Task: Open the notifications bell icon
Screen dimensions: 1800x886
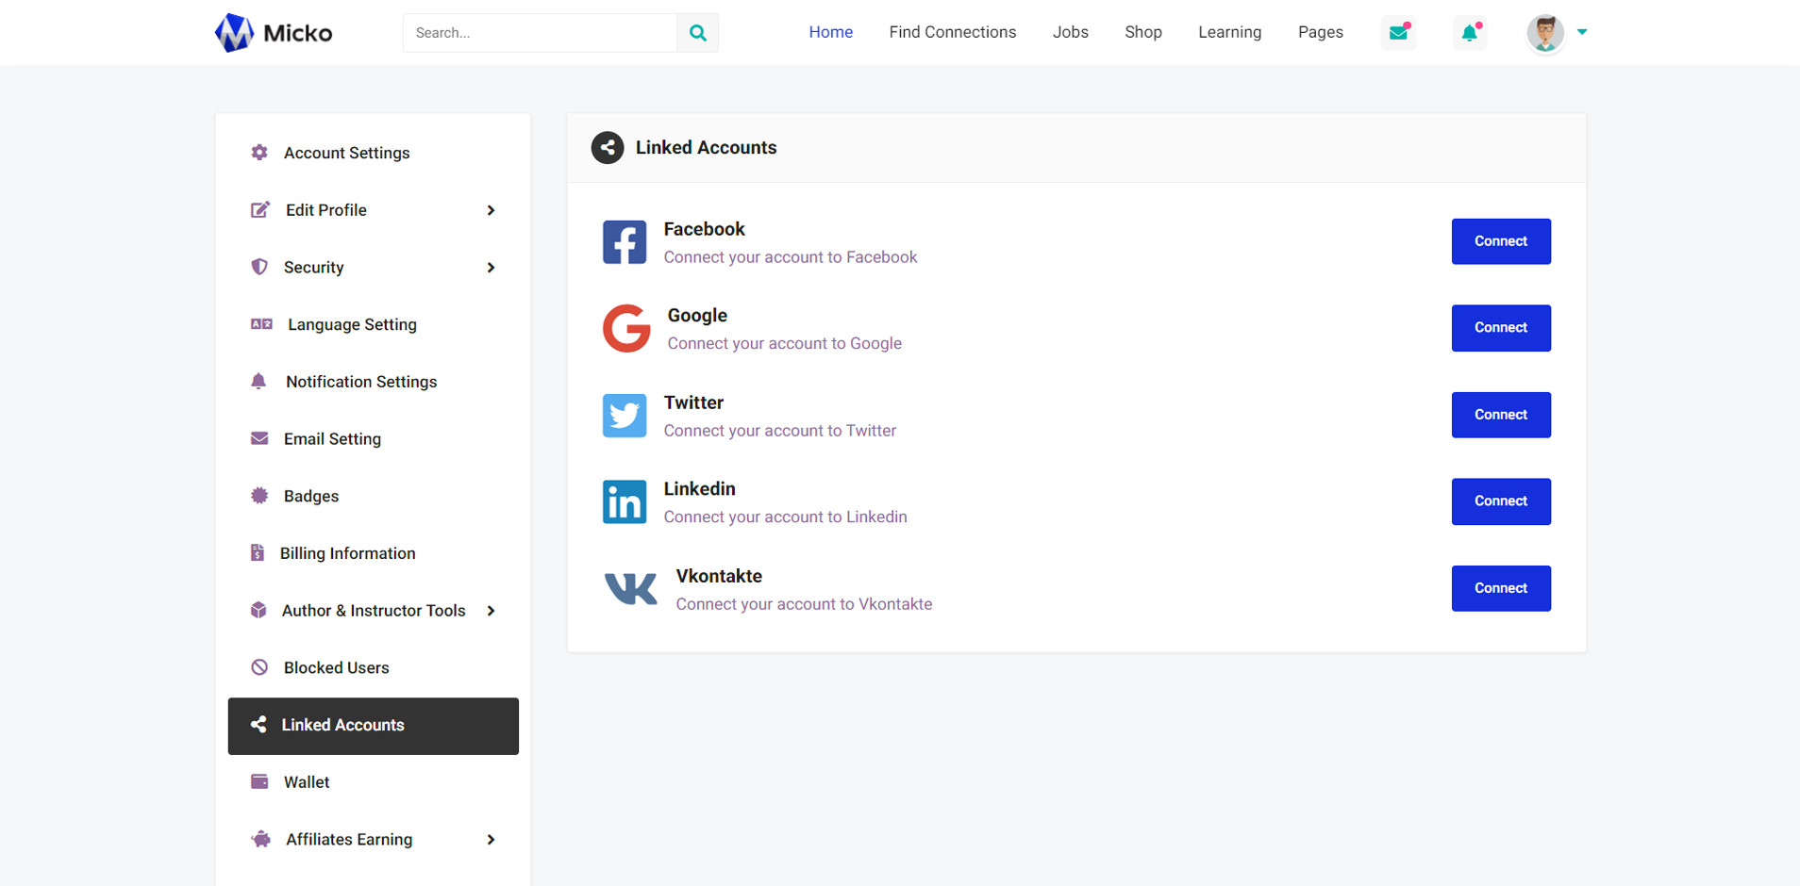Action: (1469, 33)
